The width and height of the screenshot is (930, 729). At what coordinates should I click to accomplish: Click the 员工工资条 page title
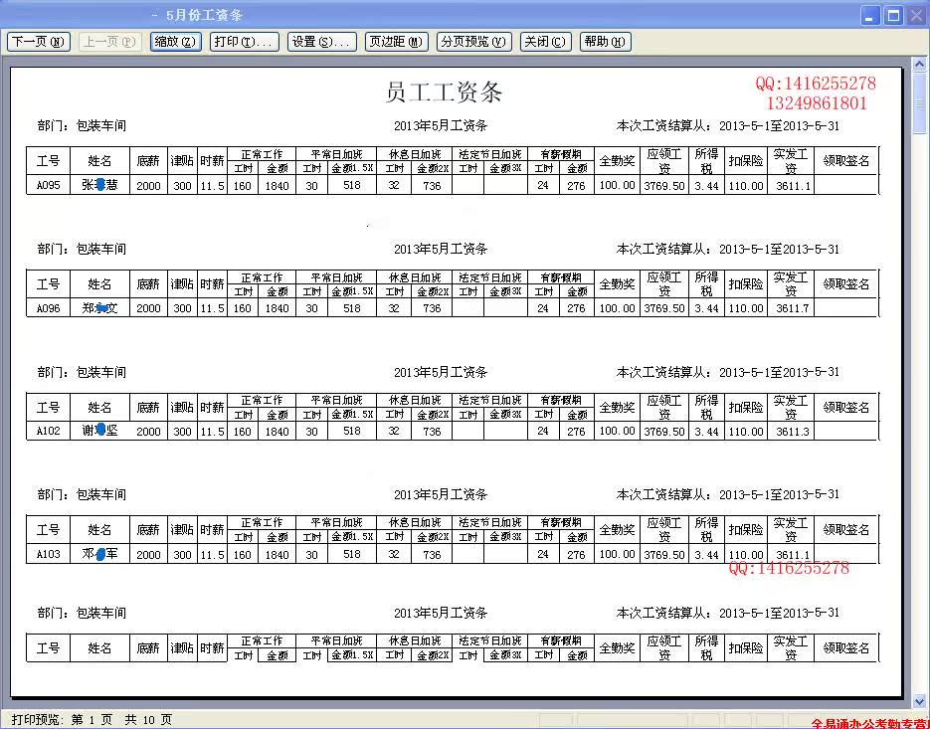click(444, 92)
